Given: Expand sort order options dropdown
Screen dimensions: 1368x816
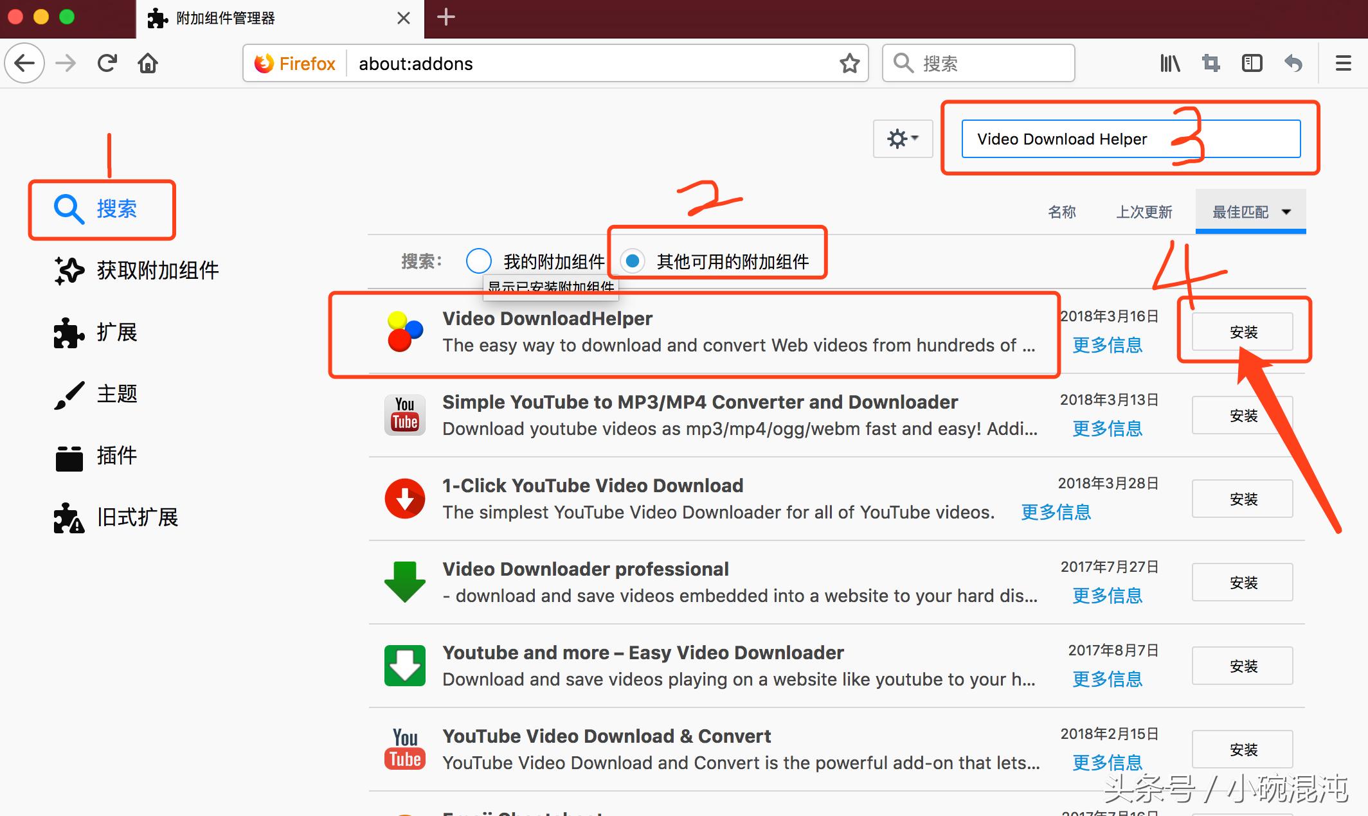Looking at the screenshot, I should tap(1292, 211).
